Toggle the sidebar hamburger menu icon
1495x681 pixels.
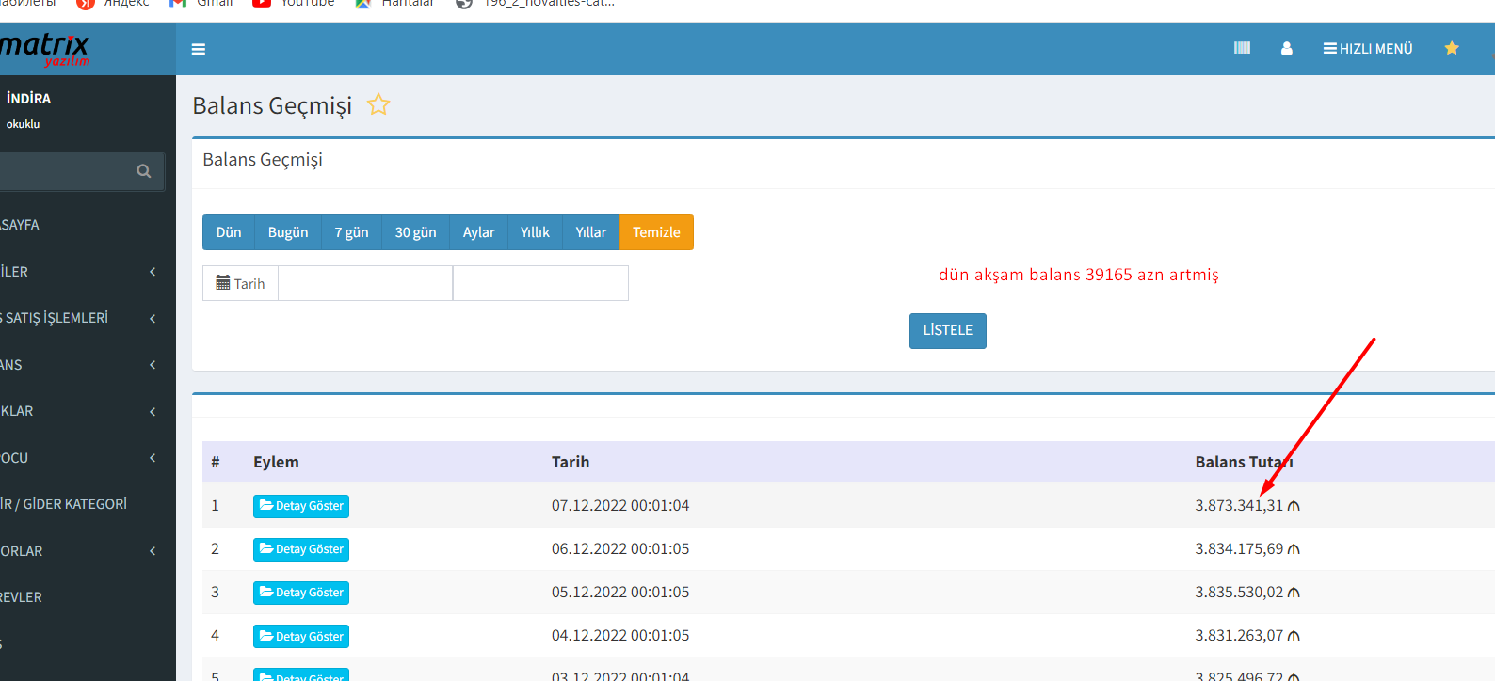pyautogui.click(x=198, y=49)
